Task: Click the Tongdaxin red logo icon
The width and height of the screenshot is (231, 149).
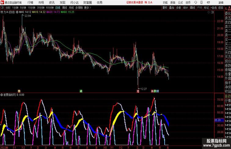Action: coord(2,2)
